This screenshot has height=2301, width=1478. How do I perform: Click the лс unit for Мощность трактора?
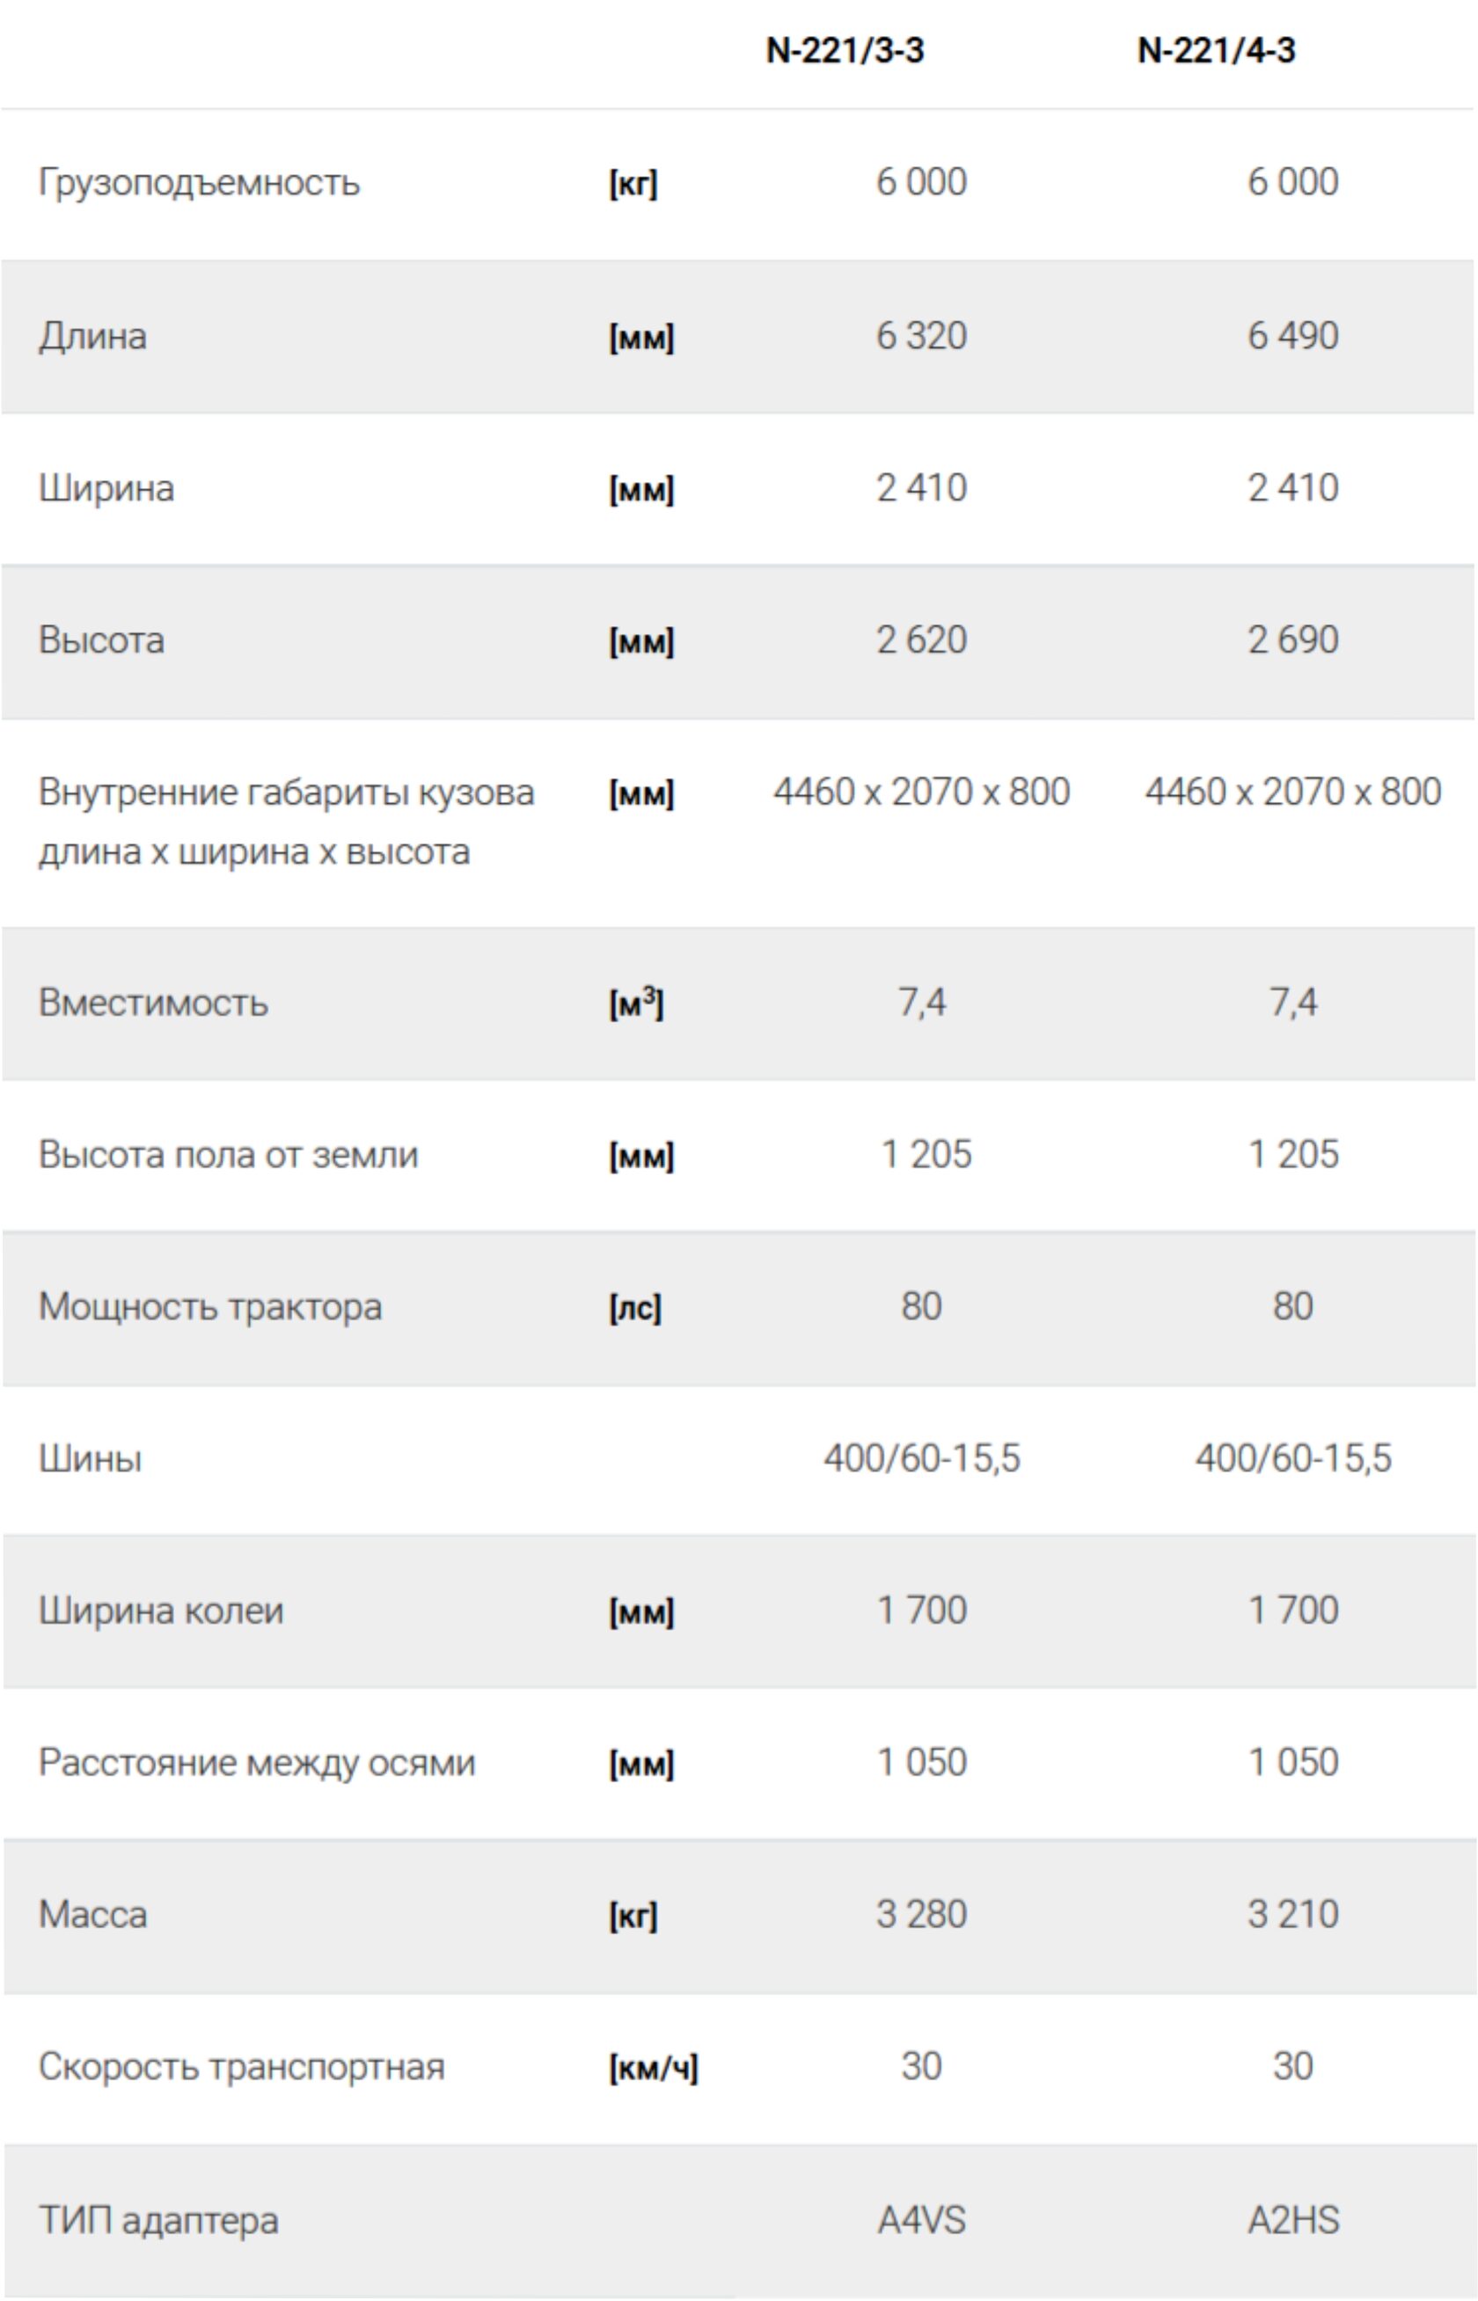click(x=635, y=1307)
